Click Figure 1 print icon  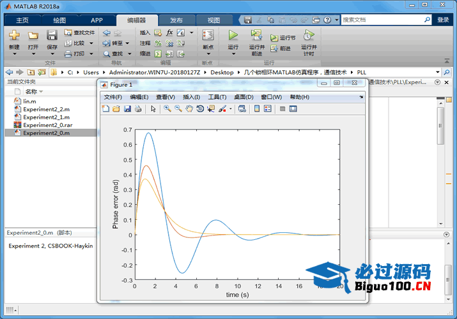click(138, 108)
